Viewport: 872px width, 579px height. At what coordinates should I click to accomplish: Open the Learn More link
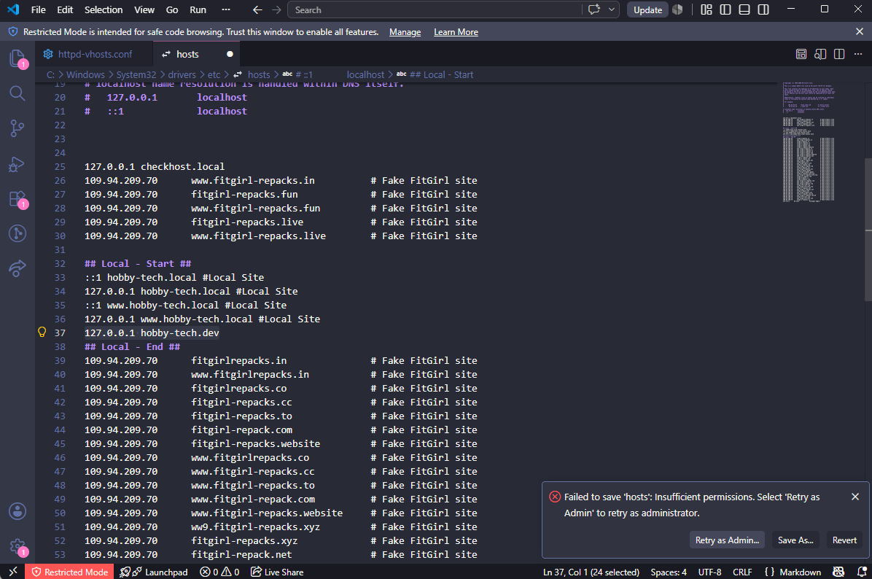point(456,31)
